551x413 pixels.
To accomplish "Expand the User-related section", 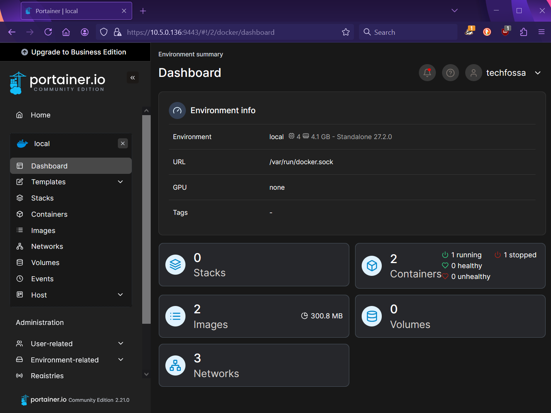I will click(121, 343).
